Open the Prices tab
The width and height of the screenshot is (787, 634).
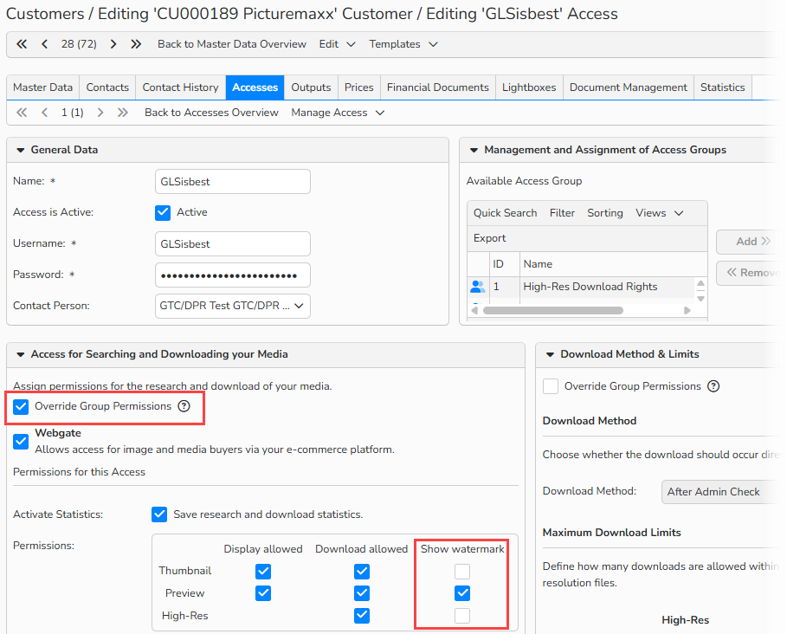(358, 87)
